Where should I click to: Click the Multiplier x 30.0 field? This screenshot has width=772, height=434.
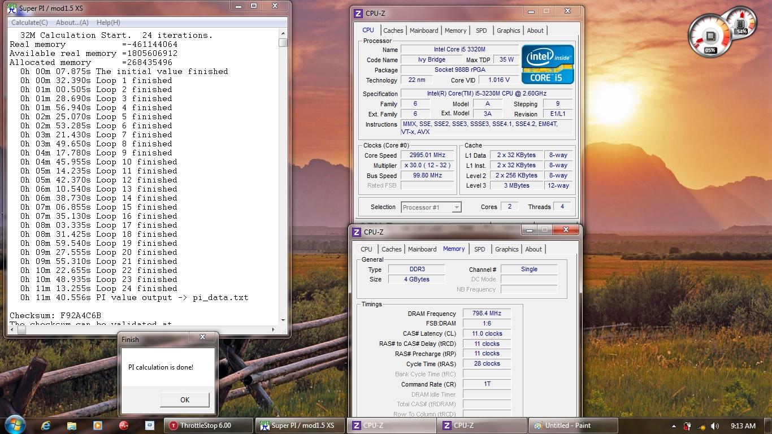pyautogui.click(x=428, y=166)
